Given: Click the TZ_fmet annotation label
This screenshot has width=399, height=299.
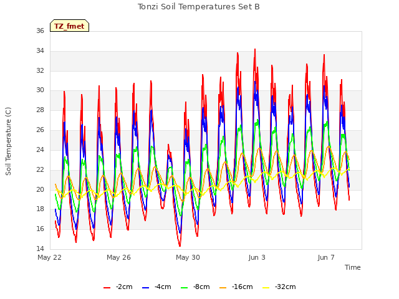Looking at the screenshot, I should (x=69, y=26).
